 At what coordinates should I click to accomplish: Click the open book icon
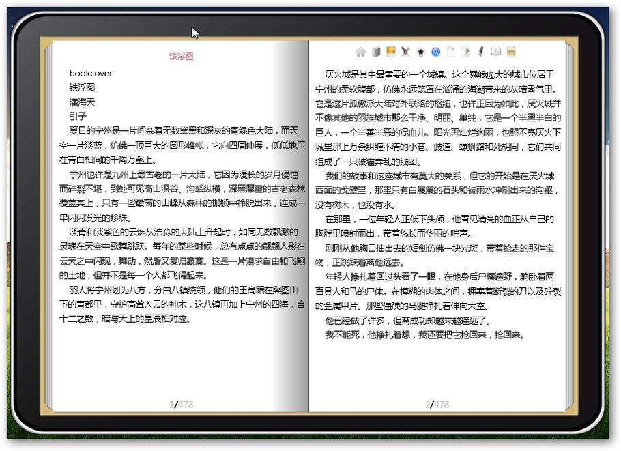click(495, 52)
